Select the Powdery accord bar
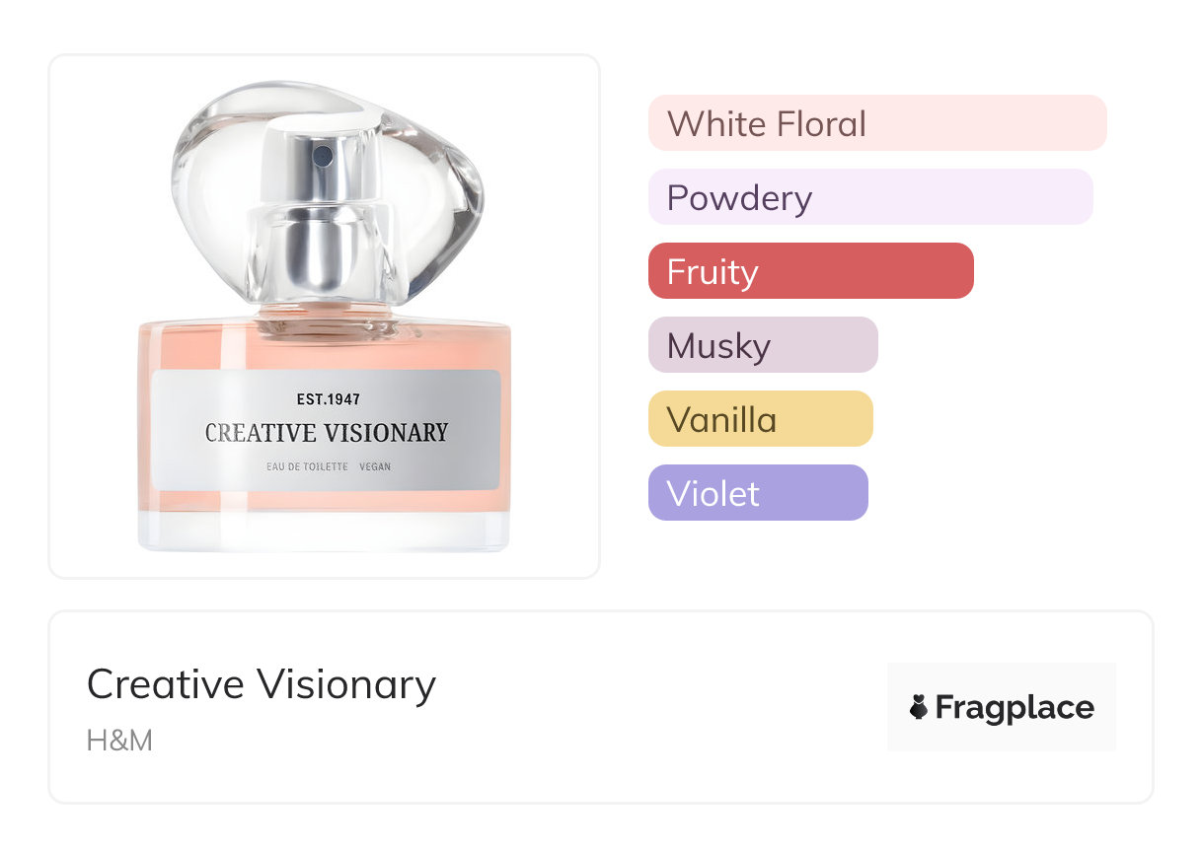This screenshot has width=1202, height=852. click(870, 197)
